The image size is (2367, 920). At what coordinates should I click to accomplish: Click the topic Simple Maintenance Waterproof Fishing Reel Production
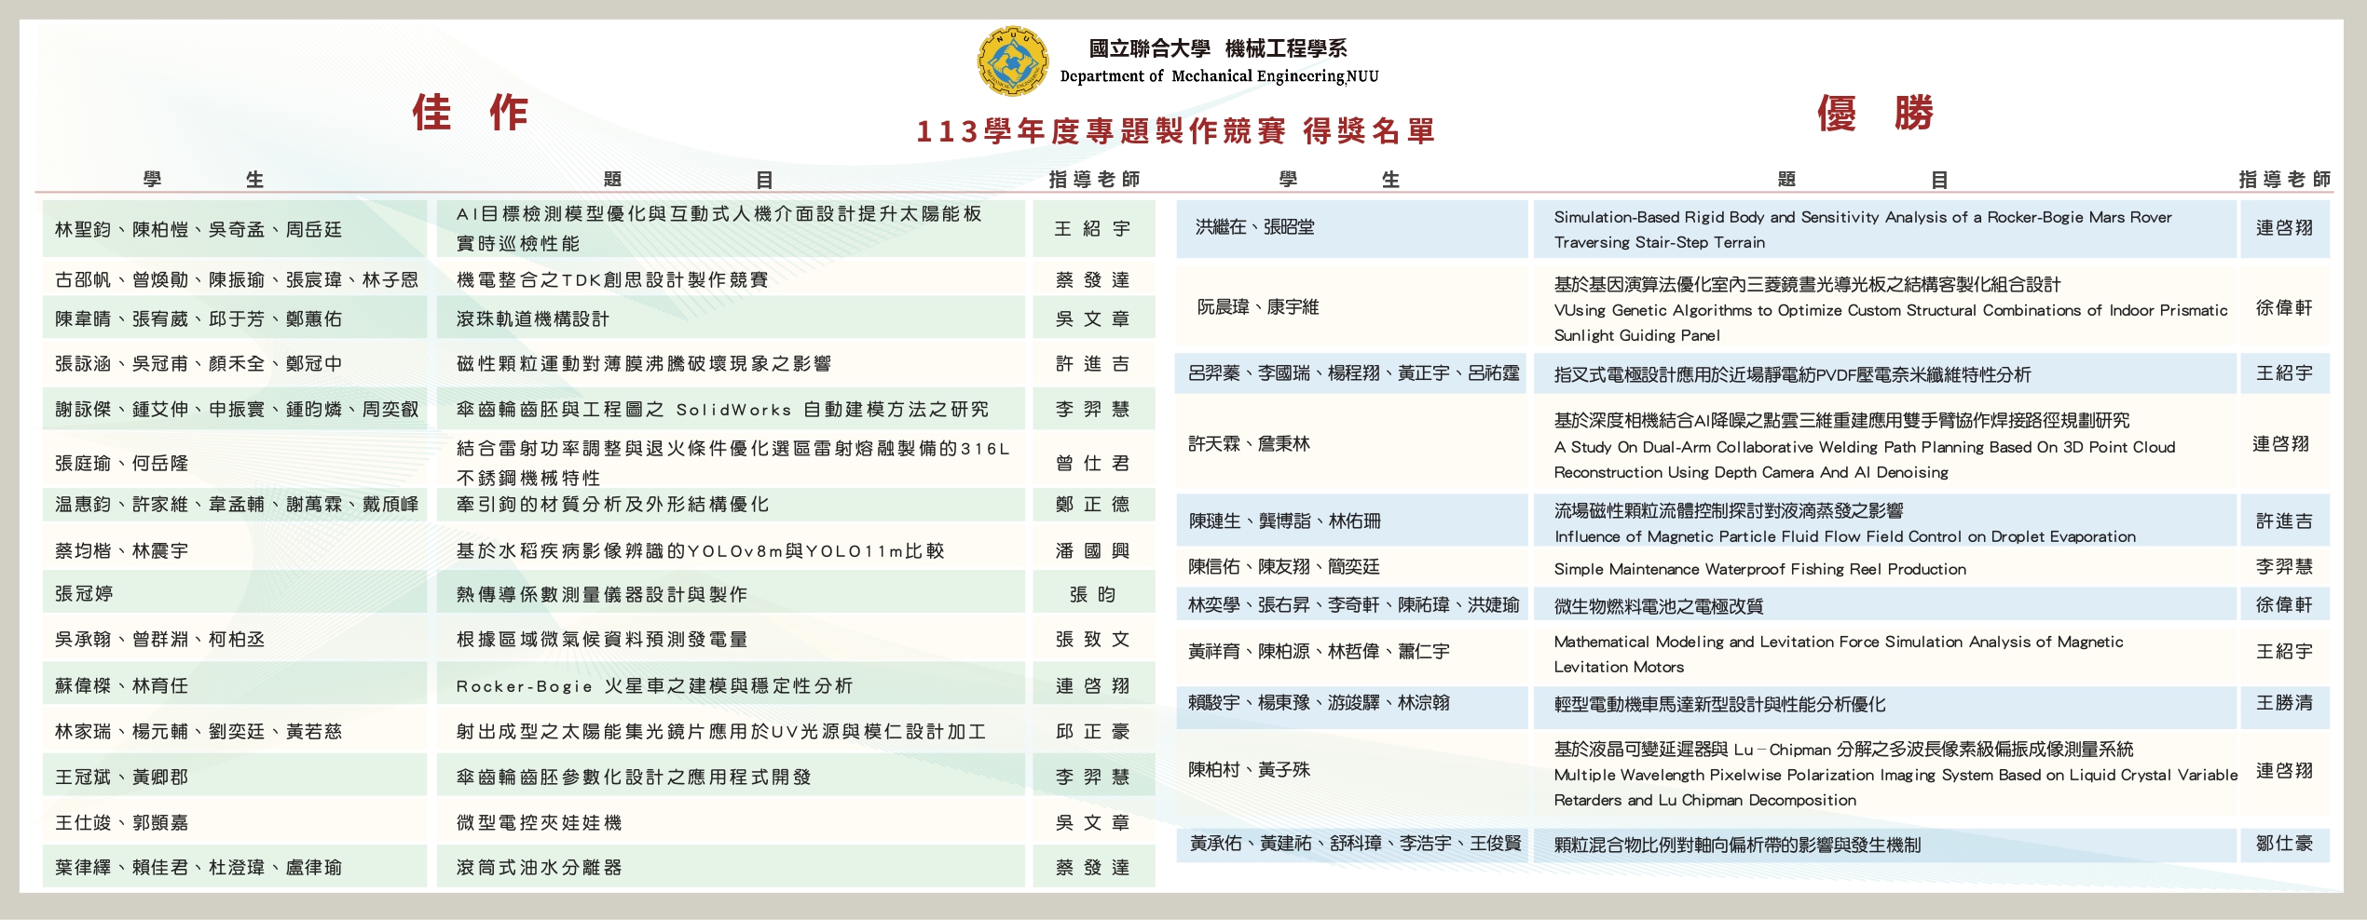click(1760, 569)
